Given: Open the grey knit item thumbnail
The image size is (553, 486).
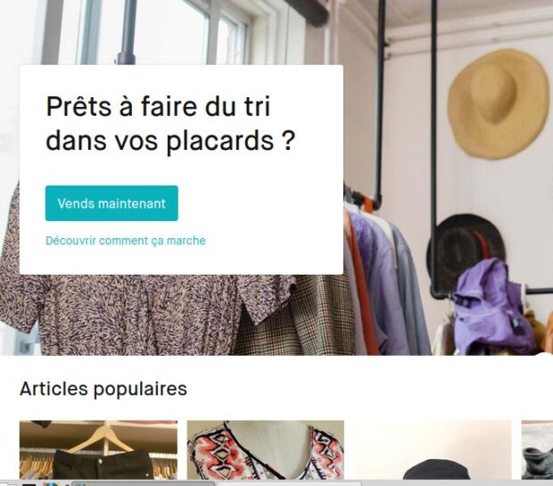Looking at the screenshot, I should click(537, 449).
